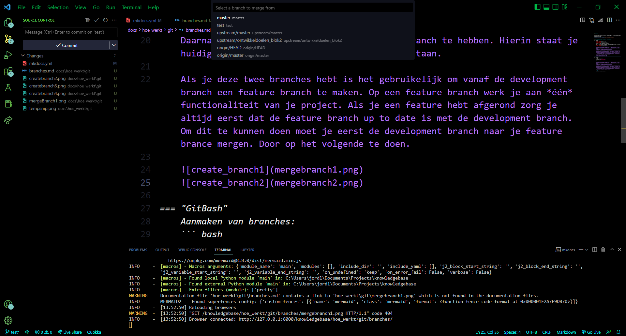Viewport: 626px width, 336px height.
Task: Open launch profile dropdown next to plus
Action: [x=587, y=250]
